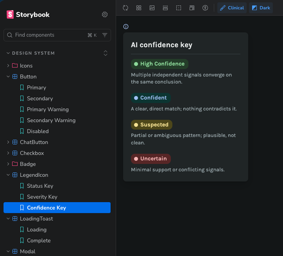Collapse the Modal component

coord(57,251)
